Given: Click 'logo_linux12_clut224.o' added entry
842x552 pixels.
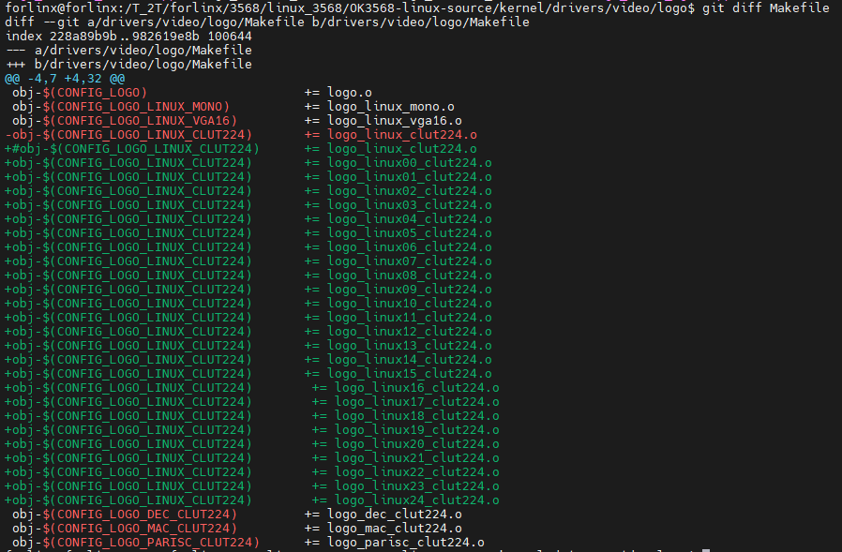Looking at the screenshot, I should click(409, 331).
